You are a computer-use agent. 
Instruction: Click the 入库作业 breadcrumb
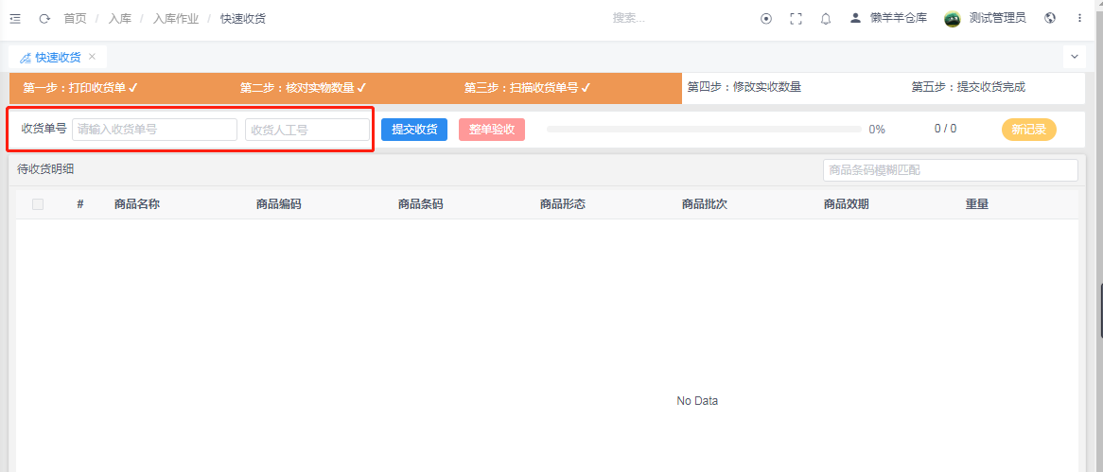[x=176, y=19]
